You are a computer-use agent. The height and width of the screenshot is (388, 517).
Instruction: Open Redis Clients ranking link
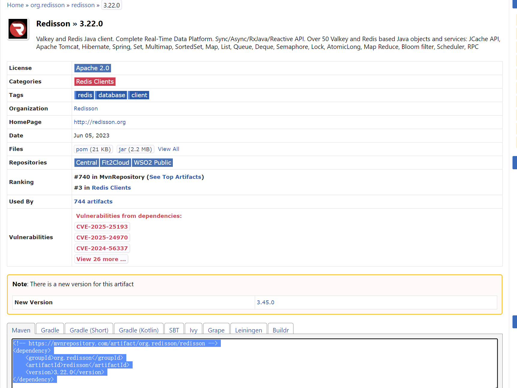coord(111,188)
